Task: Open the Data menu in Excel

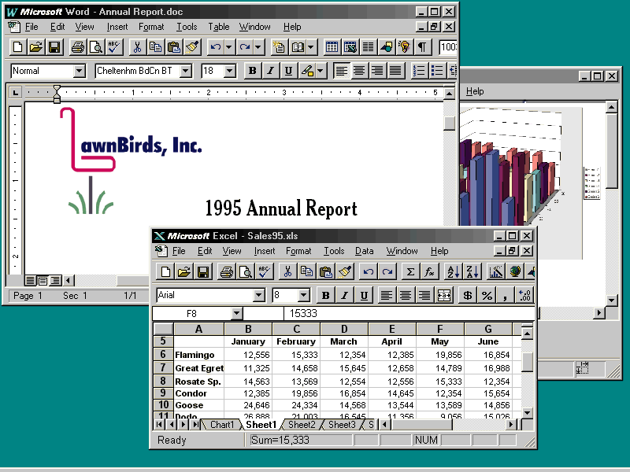Action: 364,251
